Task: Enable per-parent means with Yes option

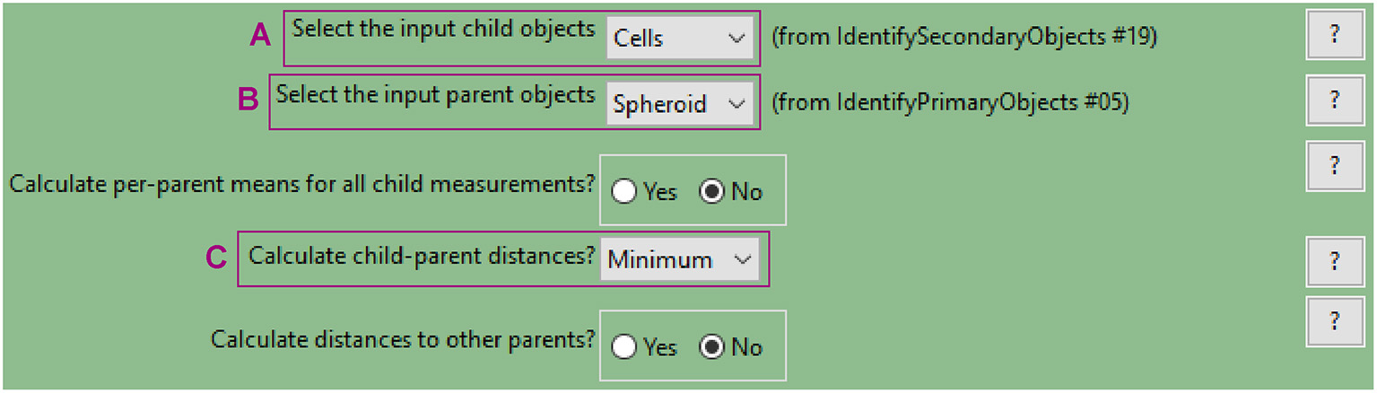Action: point(624,191)
